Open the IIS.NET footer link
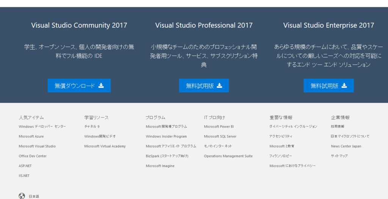Screen dimensions: 388x199 click(x=24, y=176)
